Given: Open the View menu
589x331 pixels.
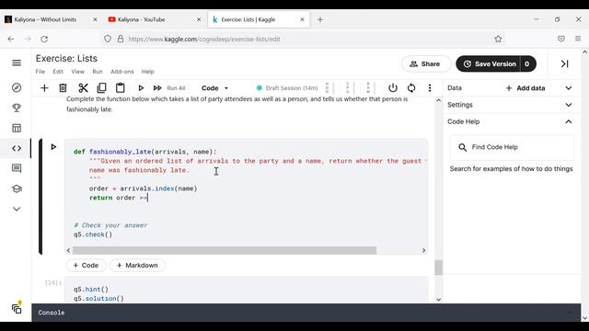Looking at the screenshot, I should click(x=77, y=72).
